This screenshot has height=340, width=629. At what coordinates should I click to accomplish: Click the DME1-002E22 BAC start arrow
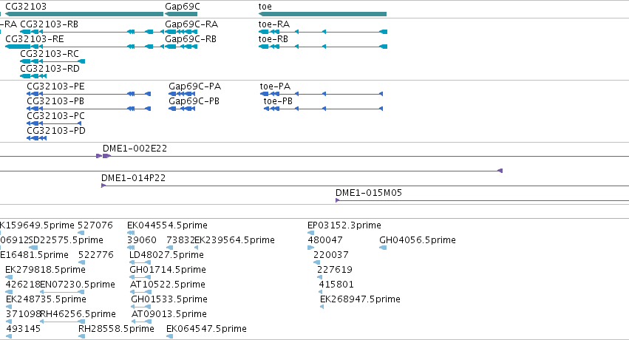106,156
